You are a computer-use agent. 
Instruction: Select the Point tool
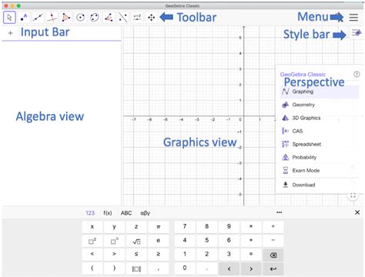[24, 18]
